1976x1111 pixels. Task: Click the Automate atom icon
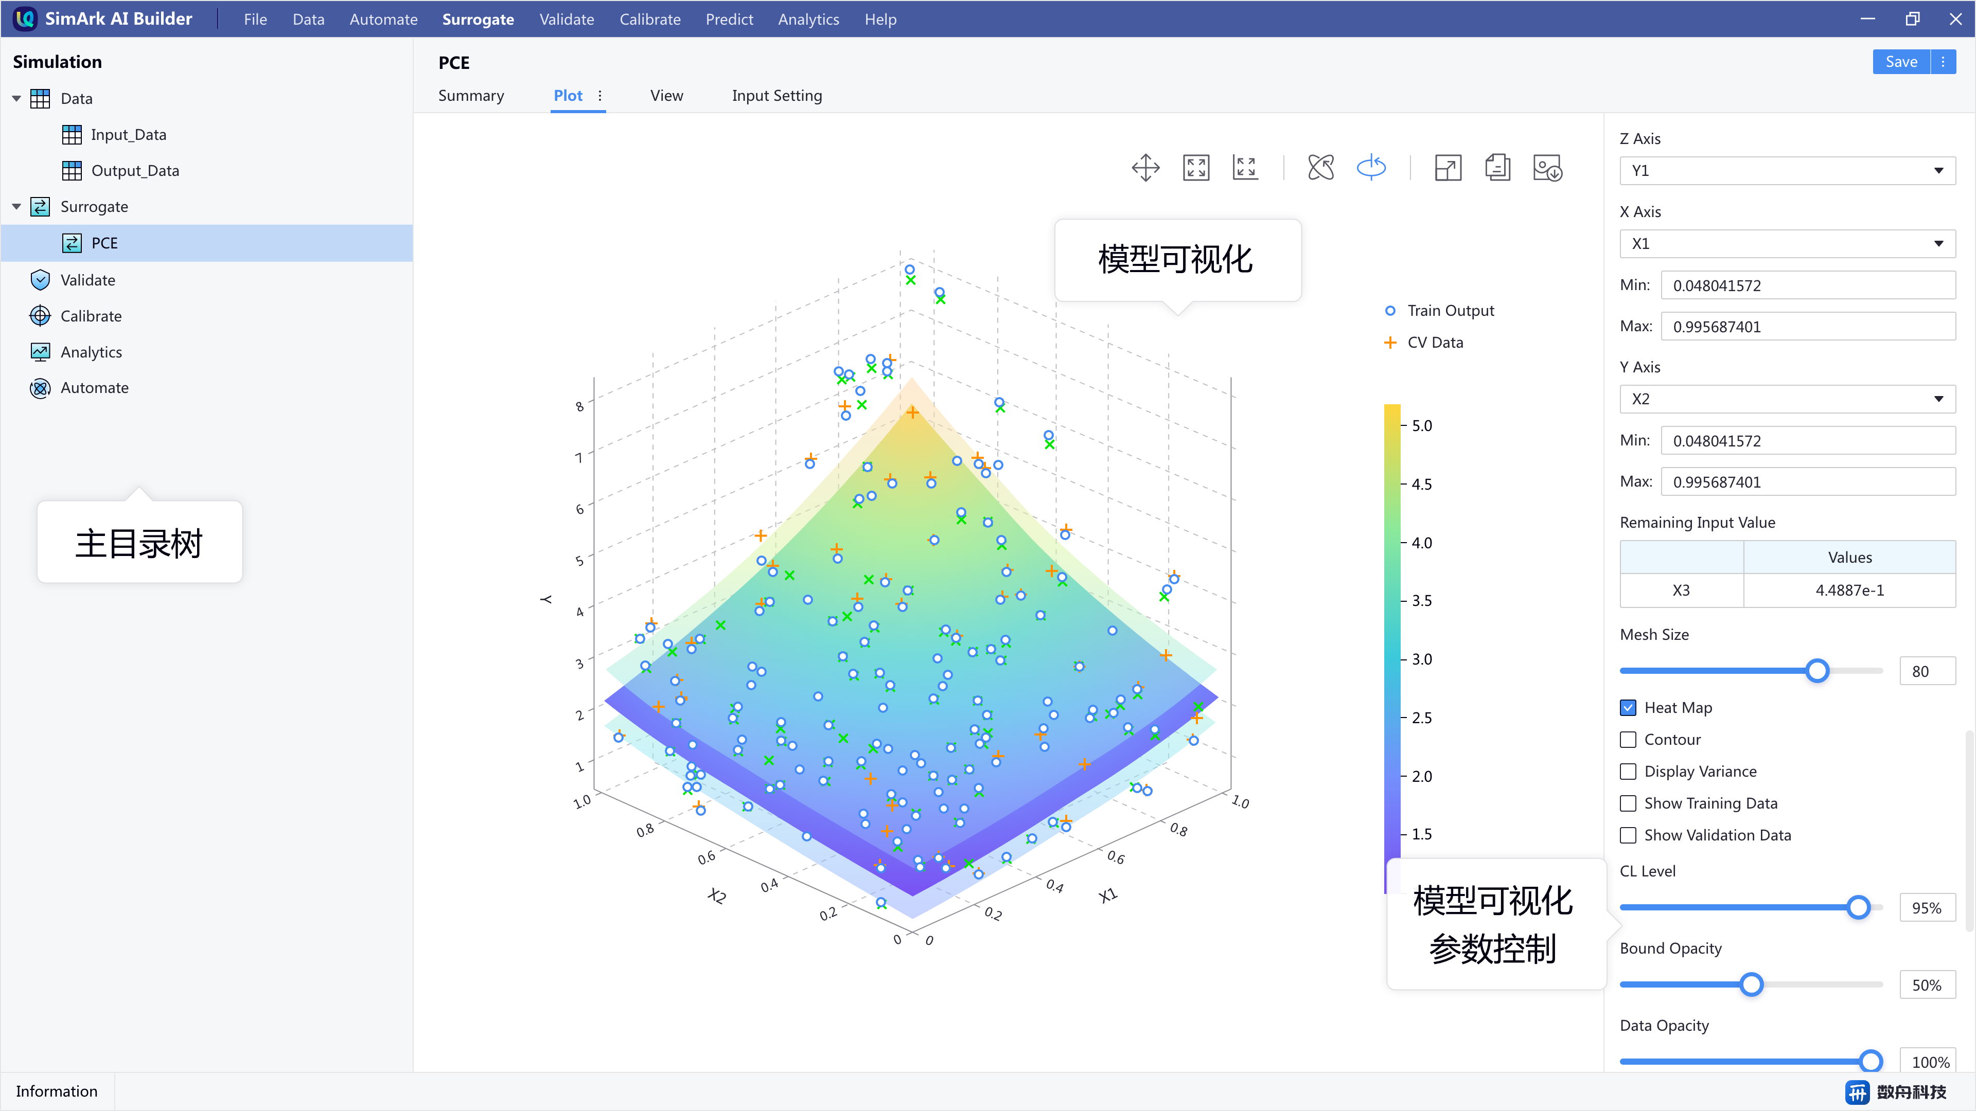40,388
